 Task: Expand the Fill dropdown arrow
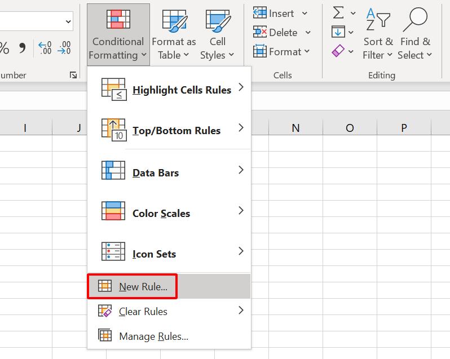click(x=351, y=32)
